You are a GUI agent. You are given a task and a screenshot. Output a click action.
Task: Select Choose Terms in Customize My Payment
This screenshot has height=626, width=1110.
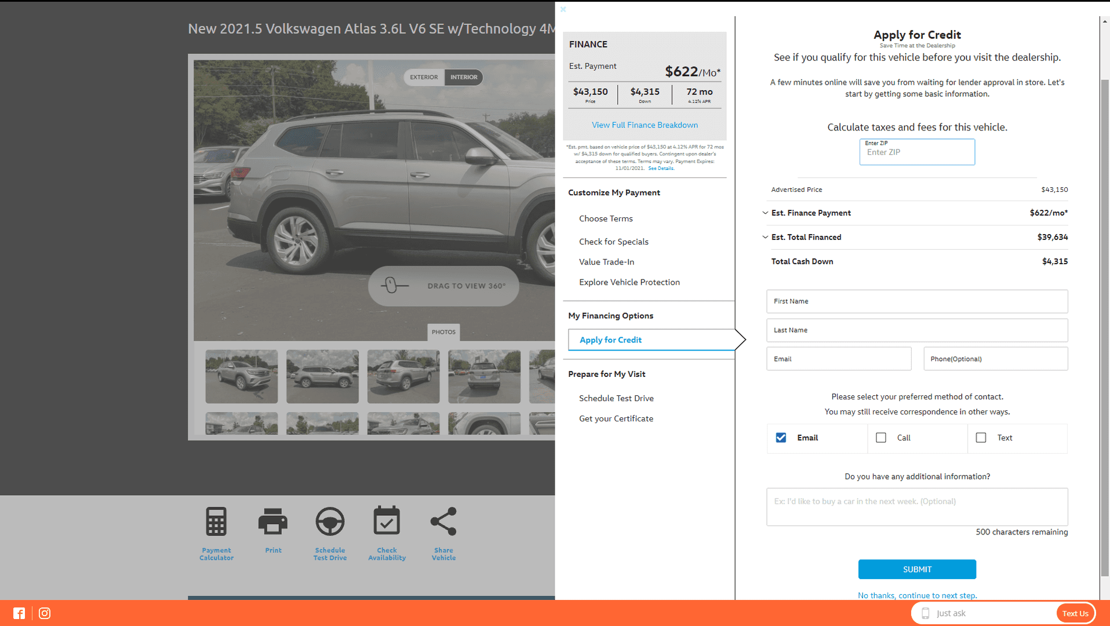point(606,219)
